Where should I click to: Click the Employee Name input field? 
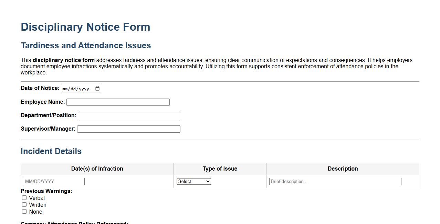118,102
